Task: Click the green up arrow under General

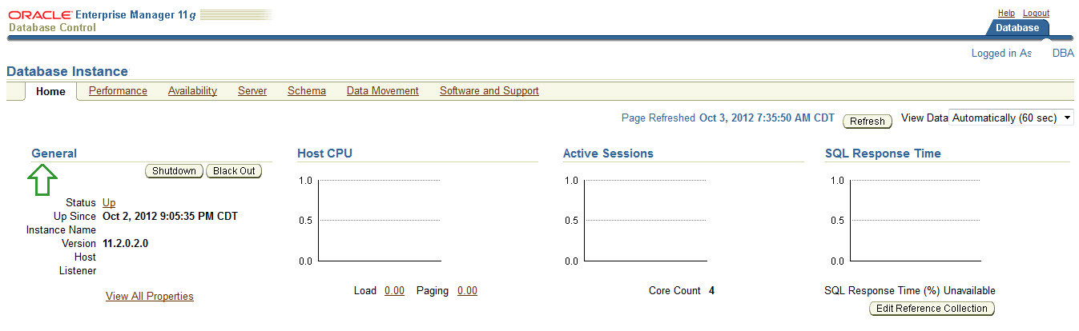Action: tap(42, 180)
